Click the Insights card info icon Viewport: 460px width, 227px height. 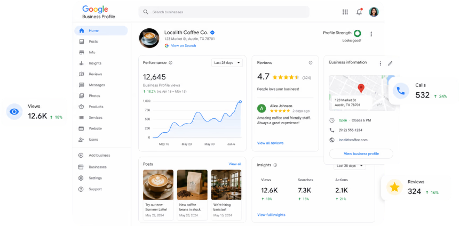click(x=275, y=165)
